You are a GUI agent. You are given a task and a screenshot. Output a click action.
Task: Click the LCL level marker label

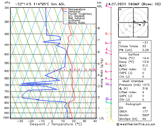tap(102, 118)
